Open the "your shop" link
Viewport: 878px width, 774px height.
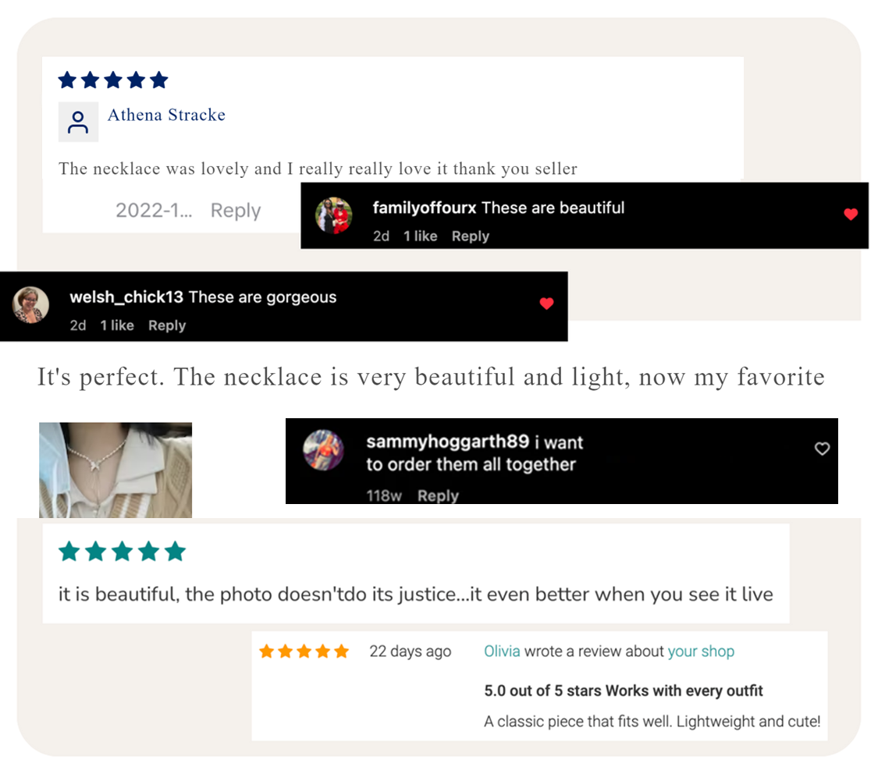701,651
